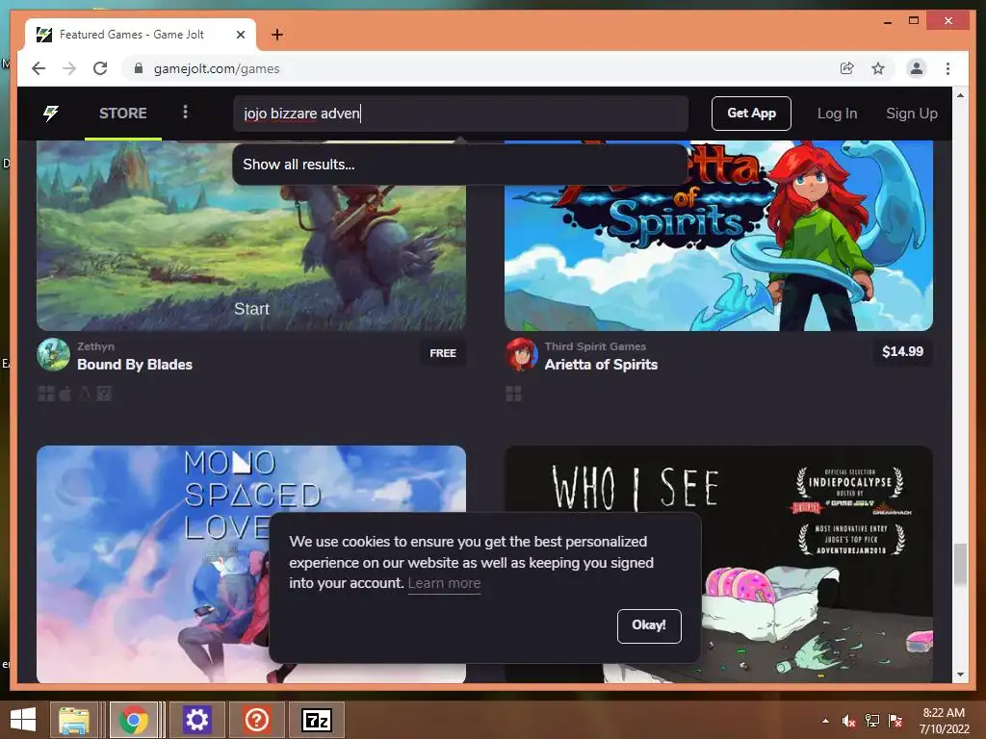
Task: Open the STORE tab
Action: (x=122, y=114)
